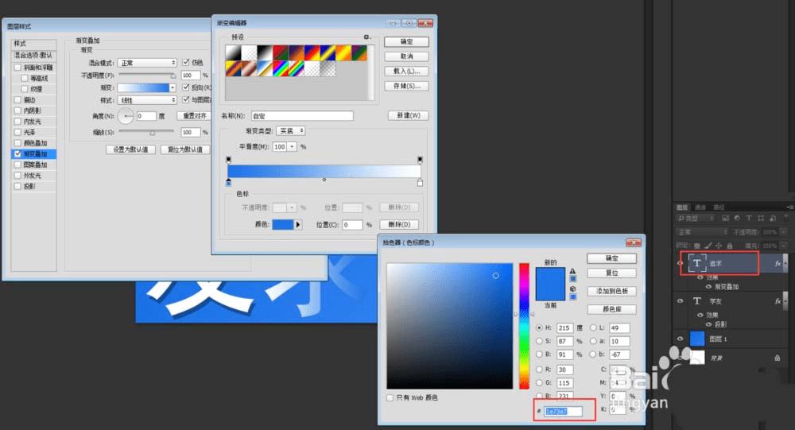Toggle the 反向 checkbox
The width and height of the screenshot is (795, 430).
185,87
